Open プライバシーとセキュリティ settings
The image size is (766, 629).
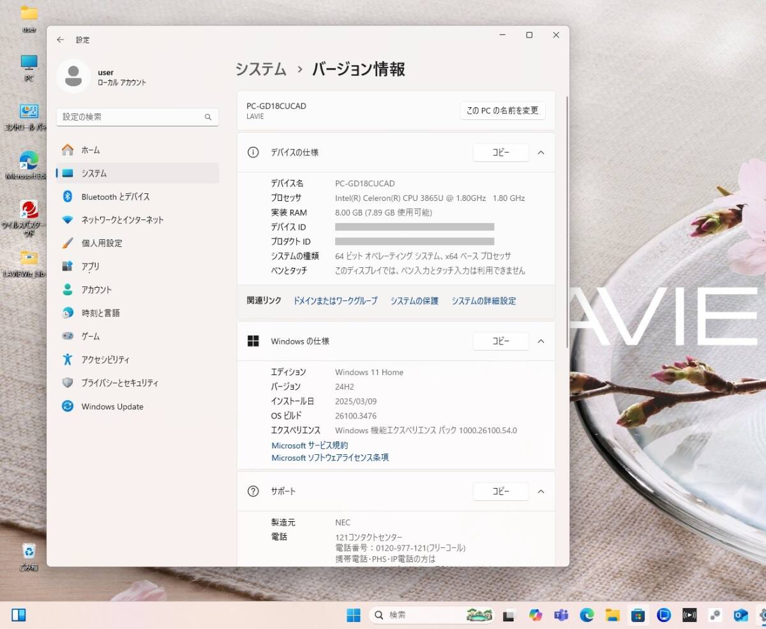click(138, 383)
